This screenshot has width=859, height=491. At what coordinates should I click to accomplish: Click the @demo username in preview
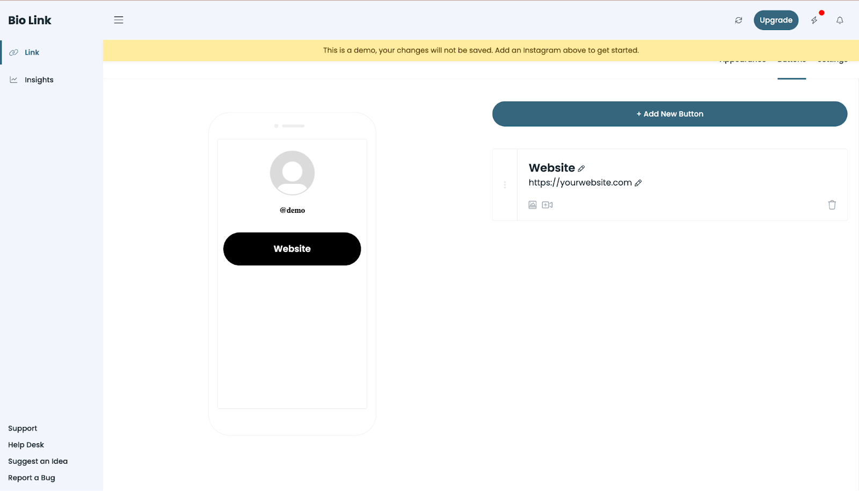click(292, 210)
